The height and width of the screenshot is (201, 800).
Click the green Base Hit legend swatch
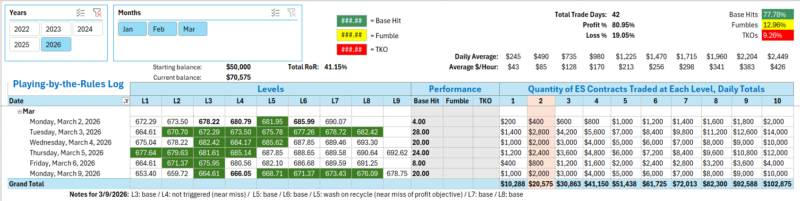351,21
